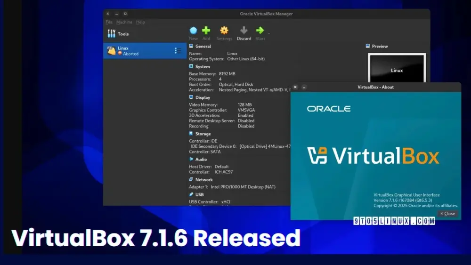Click the green Add machine icon

[x=206, y=30]
